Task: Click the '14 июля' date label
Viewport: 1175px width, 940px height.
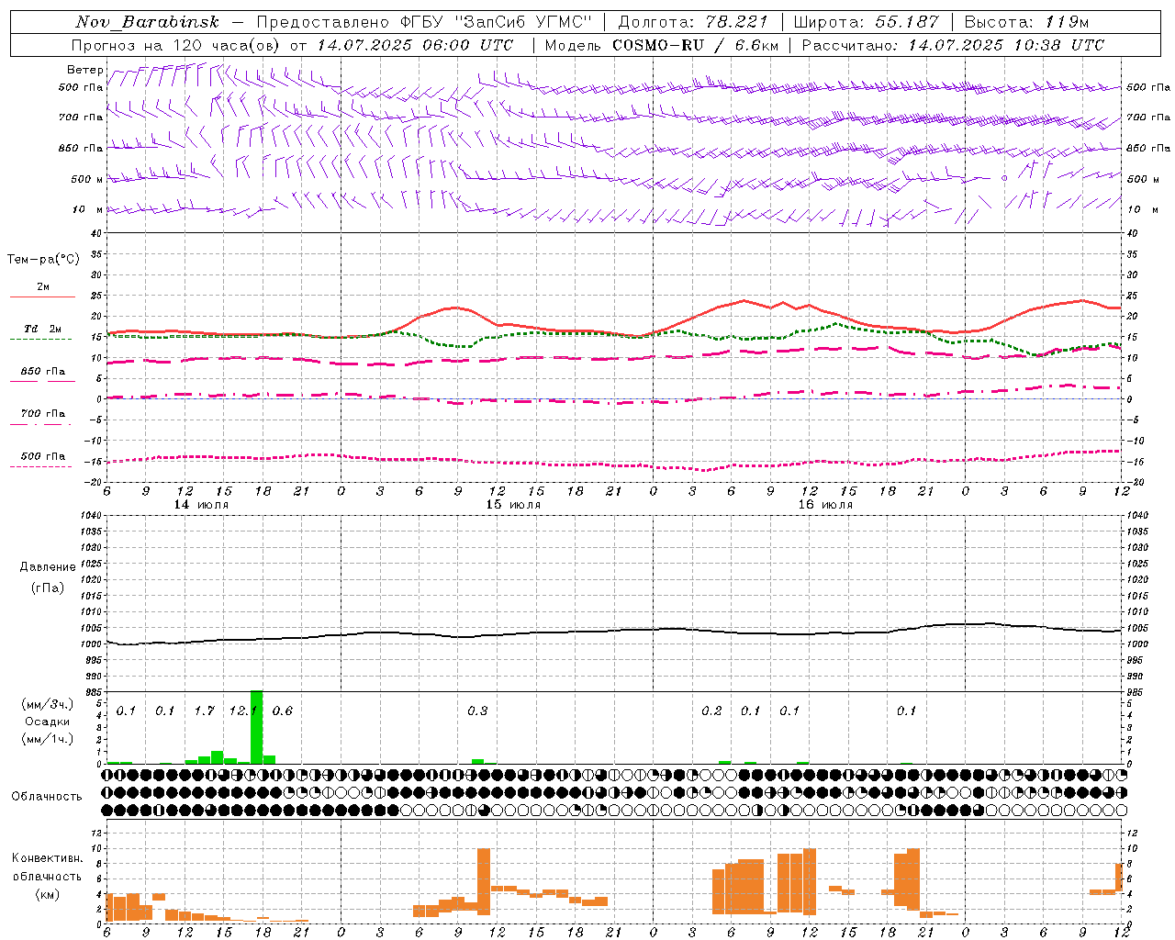Action: (x=201, y=505)
